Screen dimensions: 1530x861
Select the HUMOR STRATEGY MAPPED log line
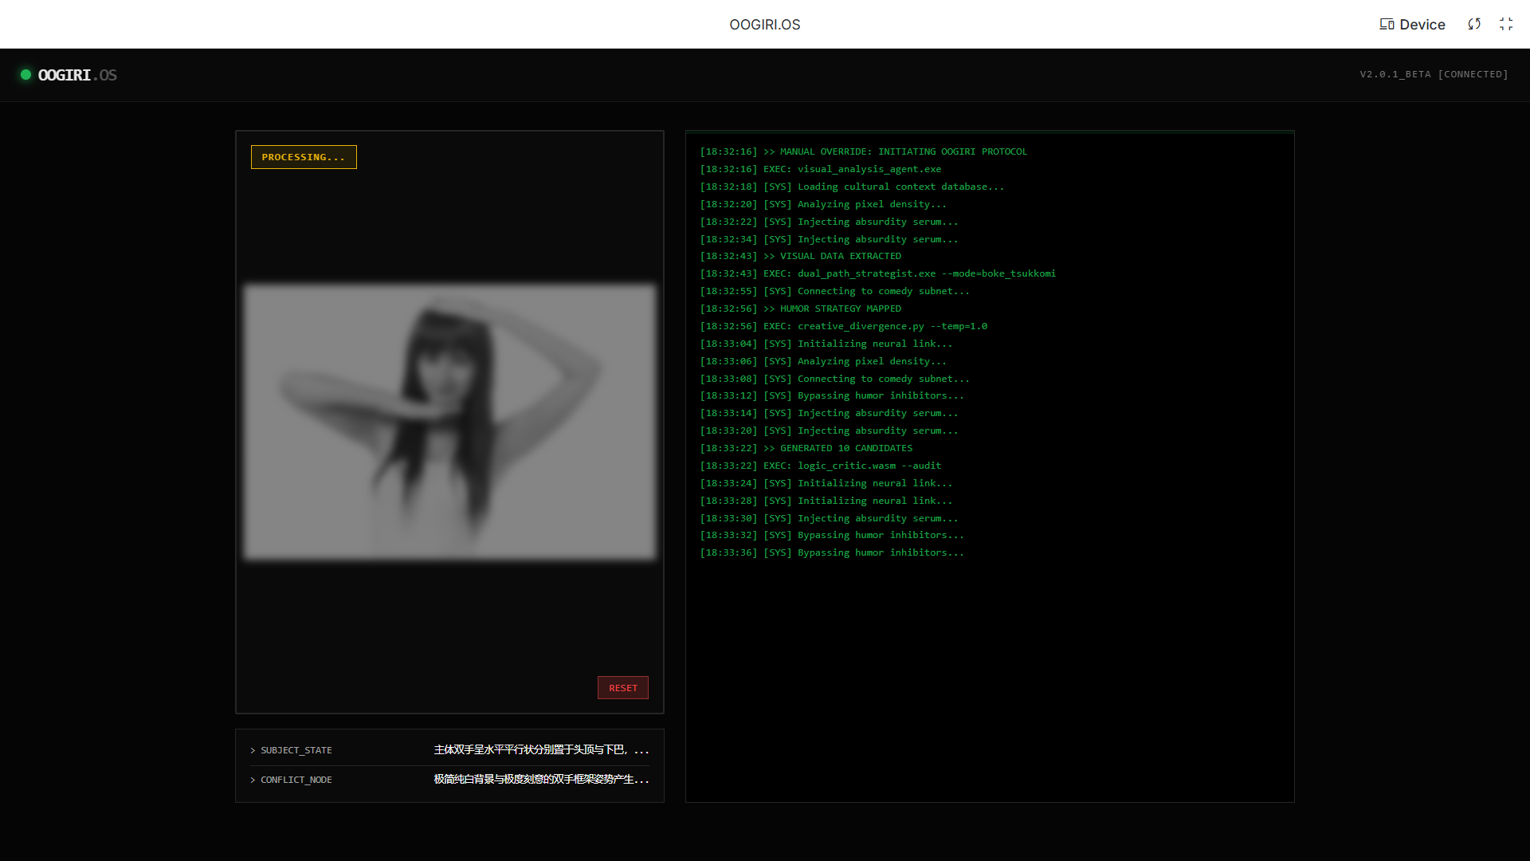coord(800,309)
